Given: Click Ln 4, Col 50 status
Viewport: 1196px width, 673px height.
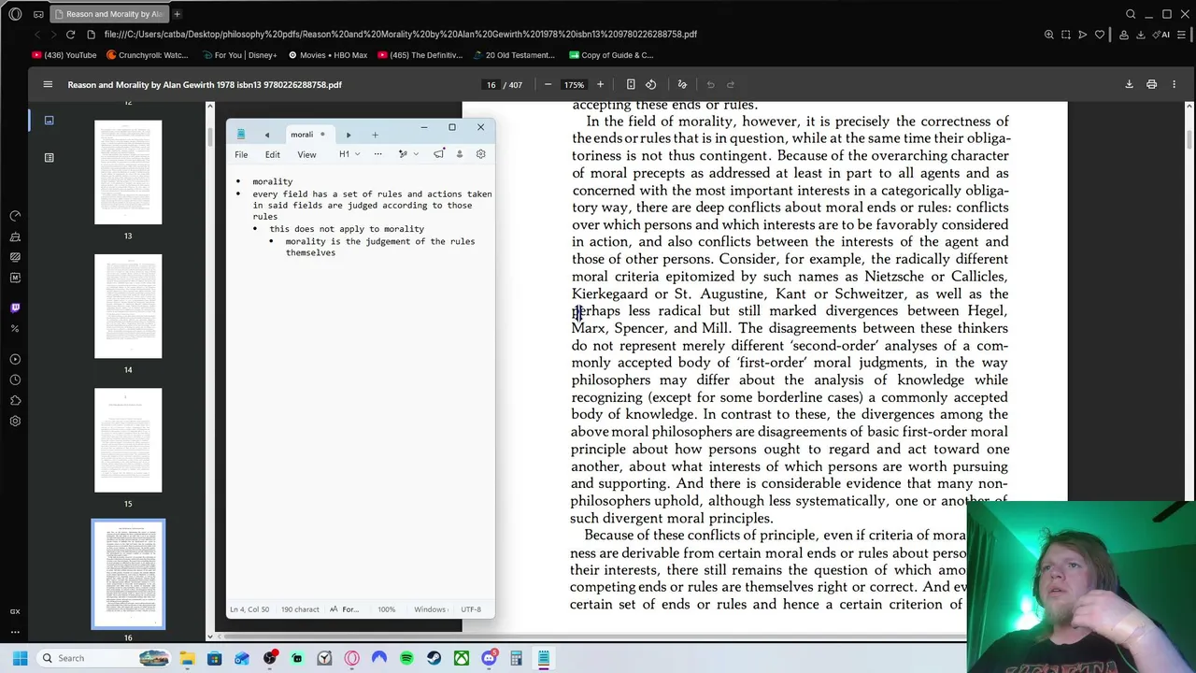Looking at the screenshot, I should 249,609.
